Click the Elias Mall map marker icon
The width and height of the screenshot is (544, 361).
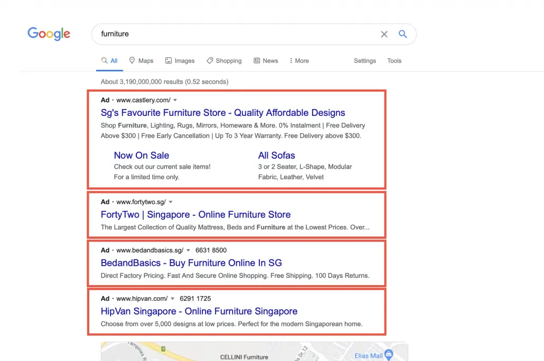click(389, 354)
